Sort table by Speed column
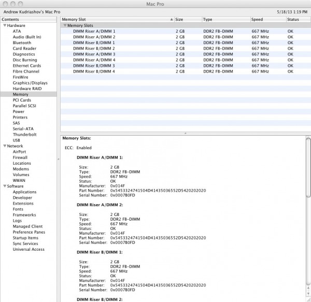Viewport: 311px width, 302px height. (268, 19)
